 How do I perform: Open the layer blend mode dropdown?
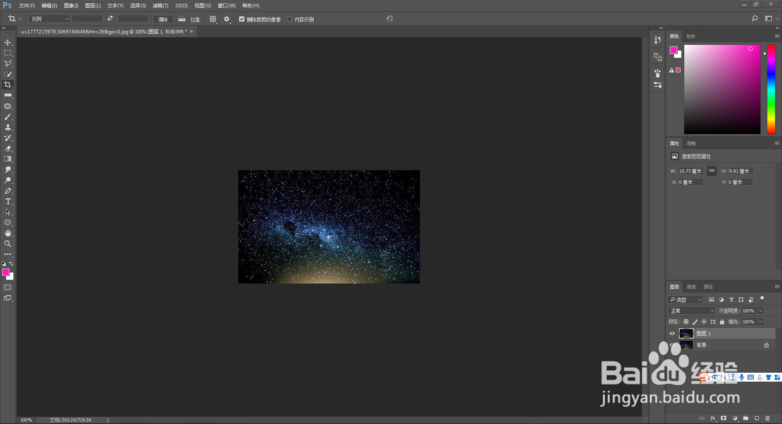click(x=692, y=311)
